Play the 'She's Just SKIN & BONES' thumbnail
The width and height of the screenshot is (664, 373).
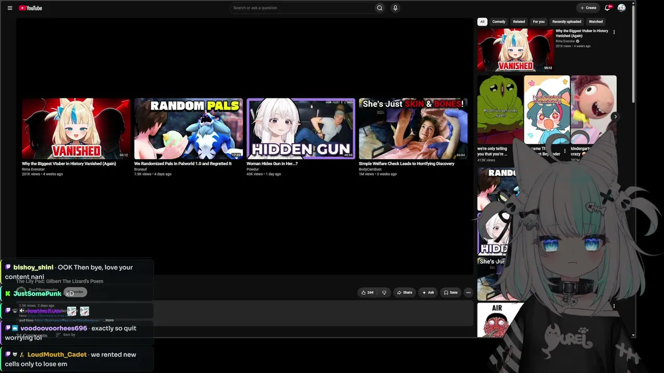click(413, 128)
